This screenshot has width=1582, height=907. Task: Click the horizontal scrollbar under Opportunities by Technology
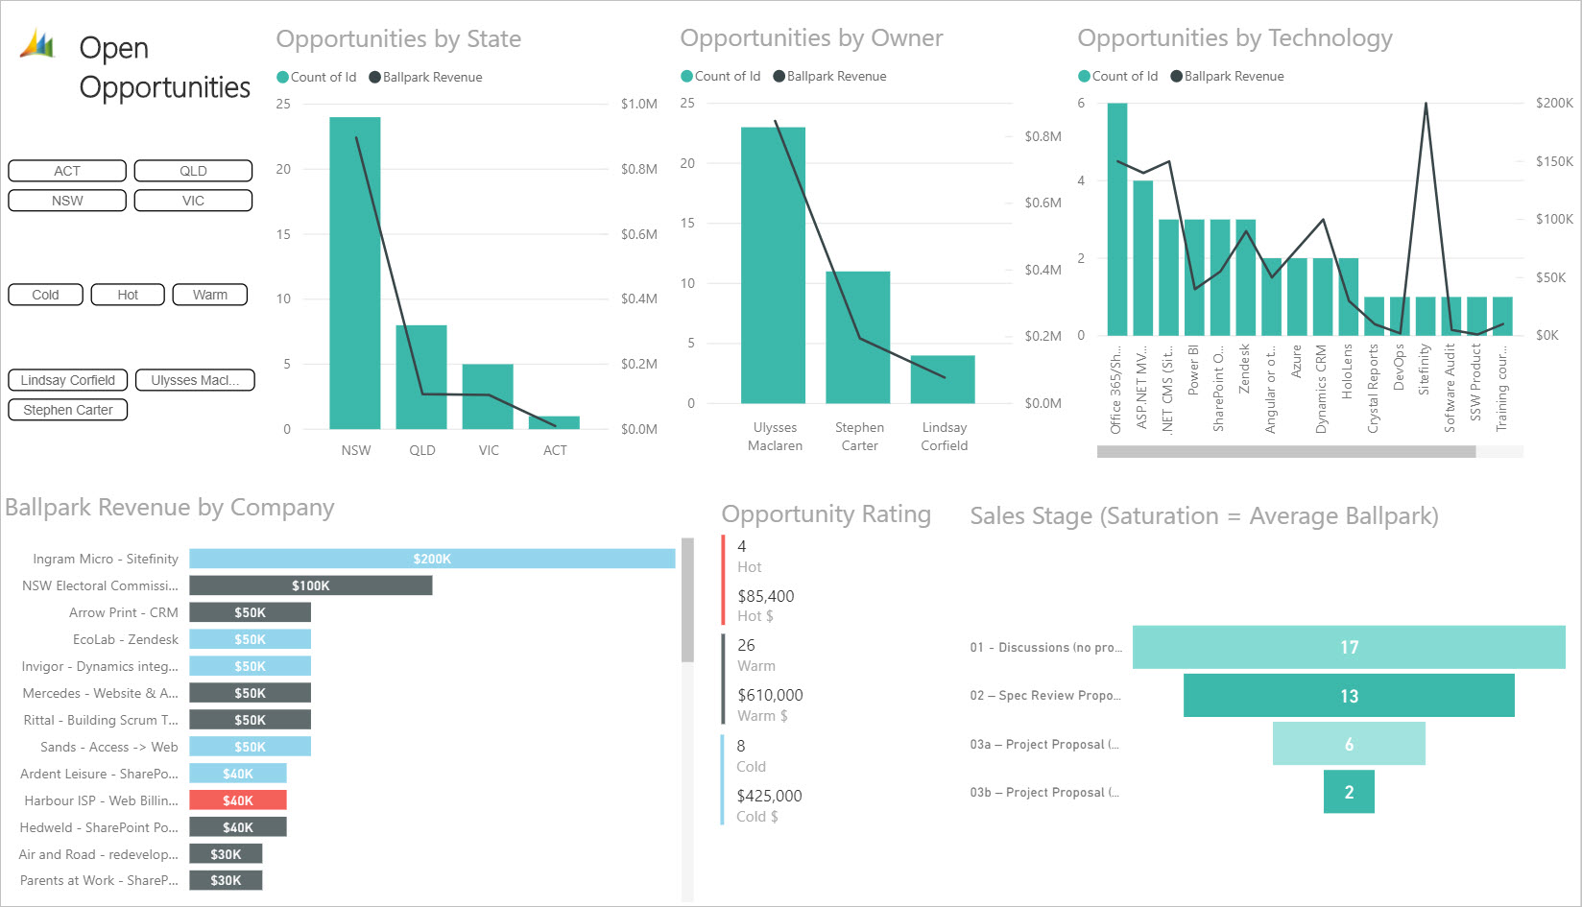(x=1285, y=451)
